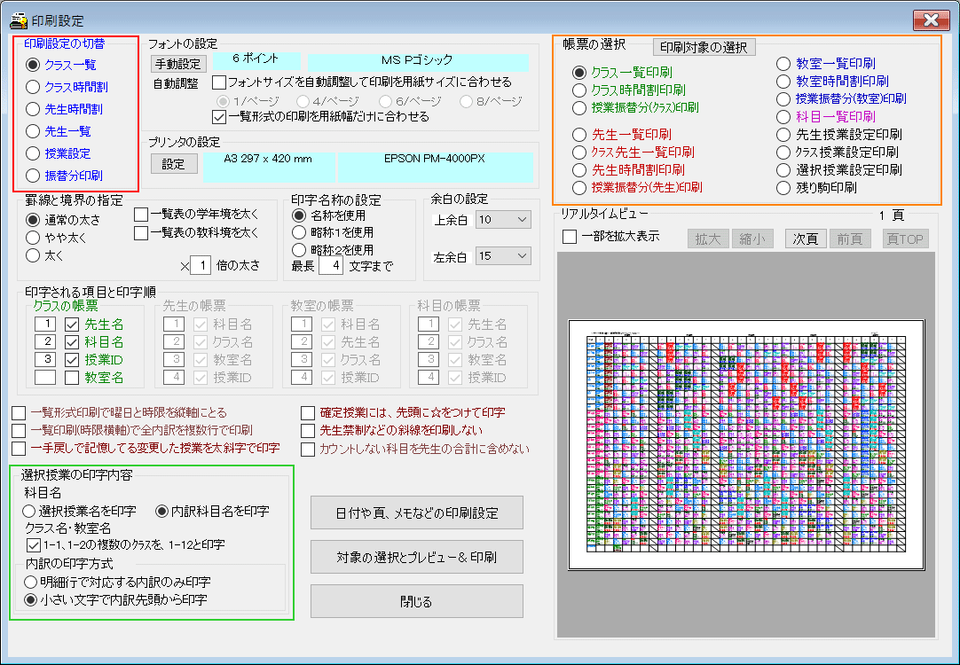This screenshot has height=665, width=960.
Task: Open 左余白 margin dropdown
Action: pos(503,256)
